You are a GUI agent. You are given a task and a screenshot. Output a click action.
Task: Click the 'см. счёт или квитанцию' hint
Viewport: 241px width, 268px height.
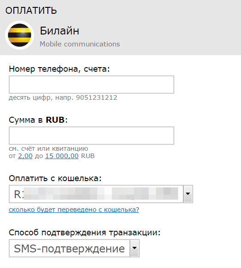[x=48, y=148]
